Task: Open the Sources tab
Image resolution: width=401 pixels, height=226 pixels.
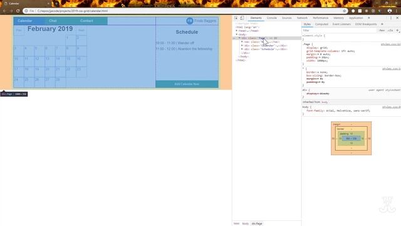Action: [x=287, y=18]
